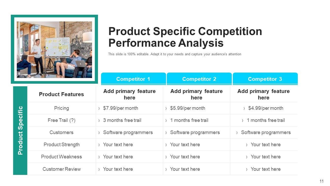Click the slide number 11
The image size is (330, 186).
(321, 181)
